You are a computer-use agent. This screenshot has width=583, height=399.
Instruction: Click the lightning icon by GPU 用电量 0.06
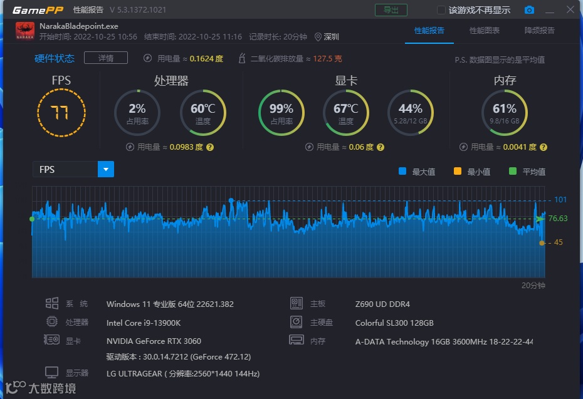coord(309,147)
